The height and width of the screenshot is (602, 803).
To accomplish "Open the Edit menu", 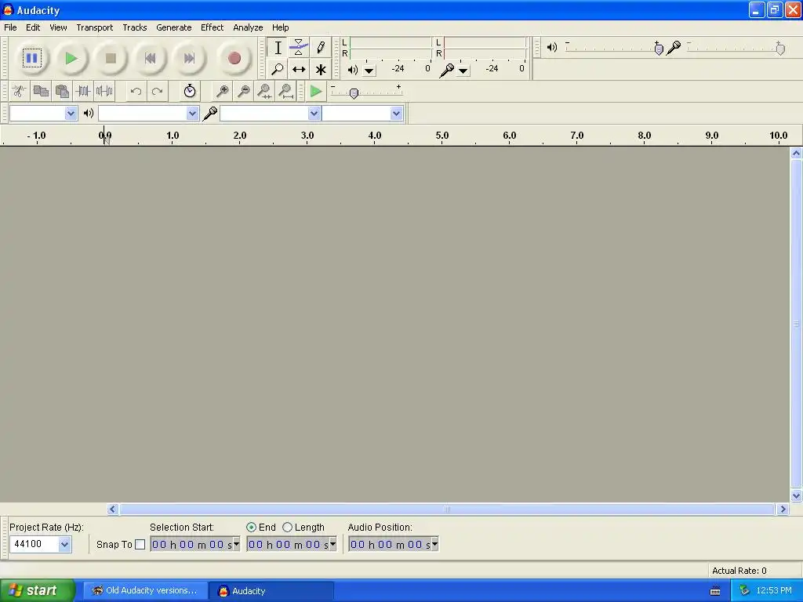I will coord(33,27).
